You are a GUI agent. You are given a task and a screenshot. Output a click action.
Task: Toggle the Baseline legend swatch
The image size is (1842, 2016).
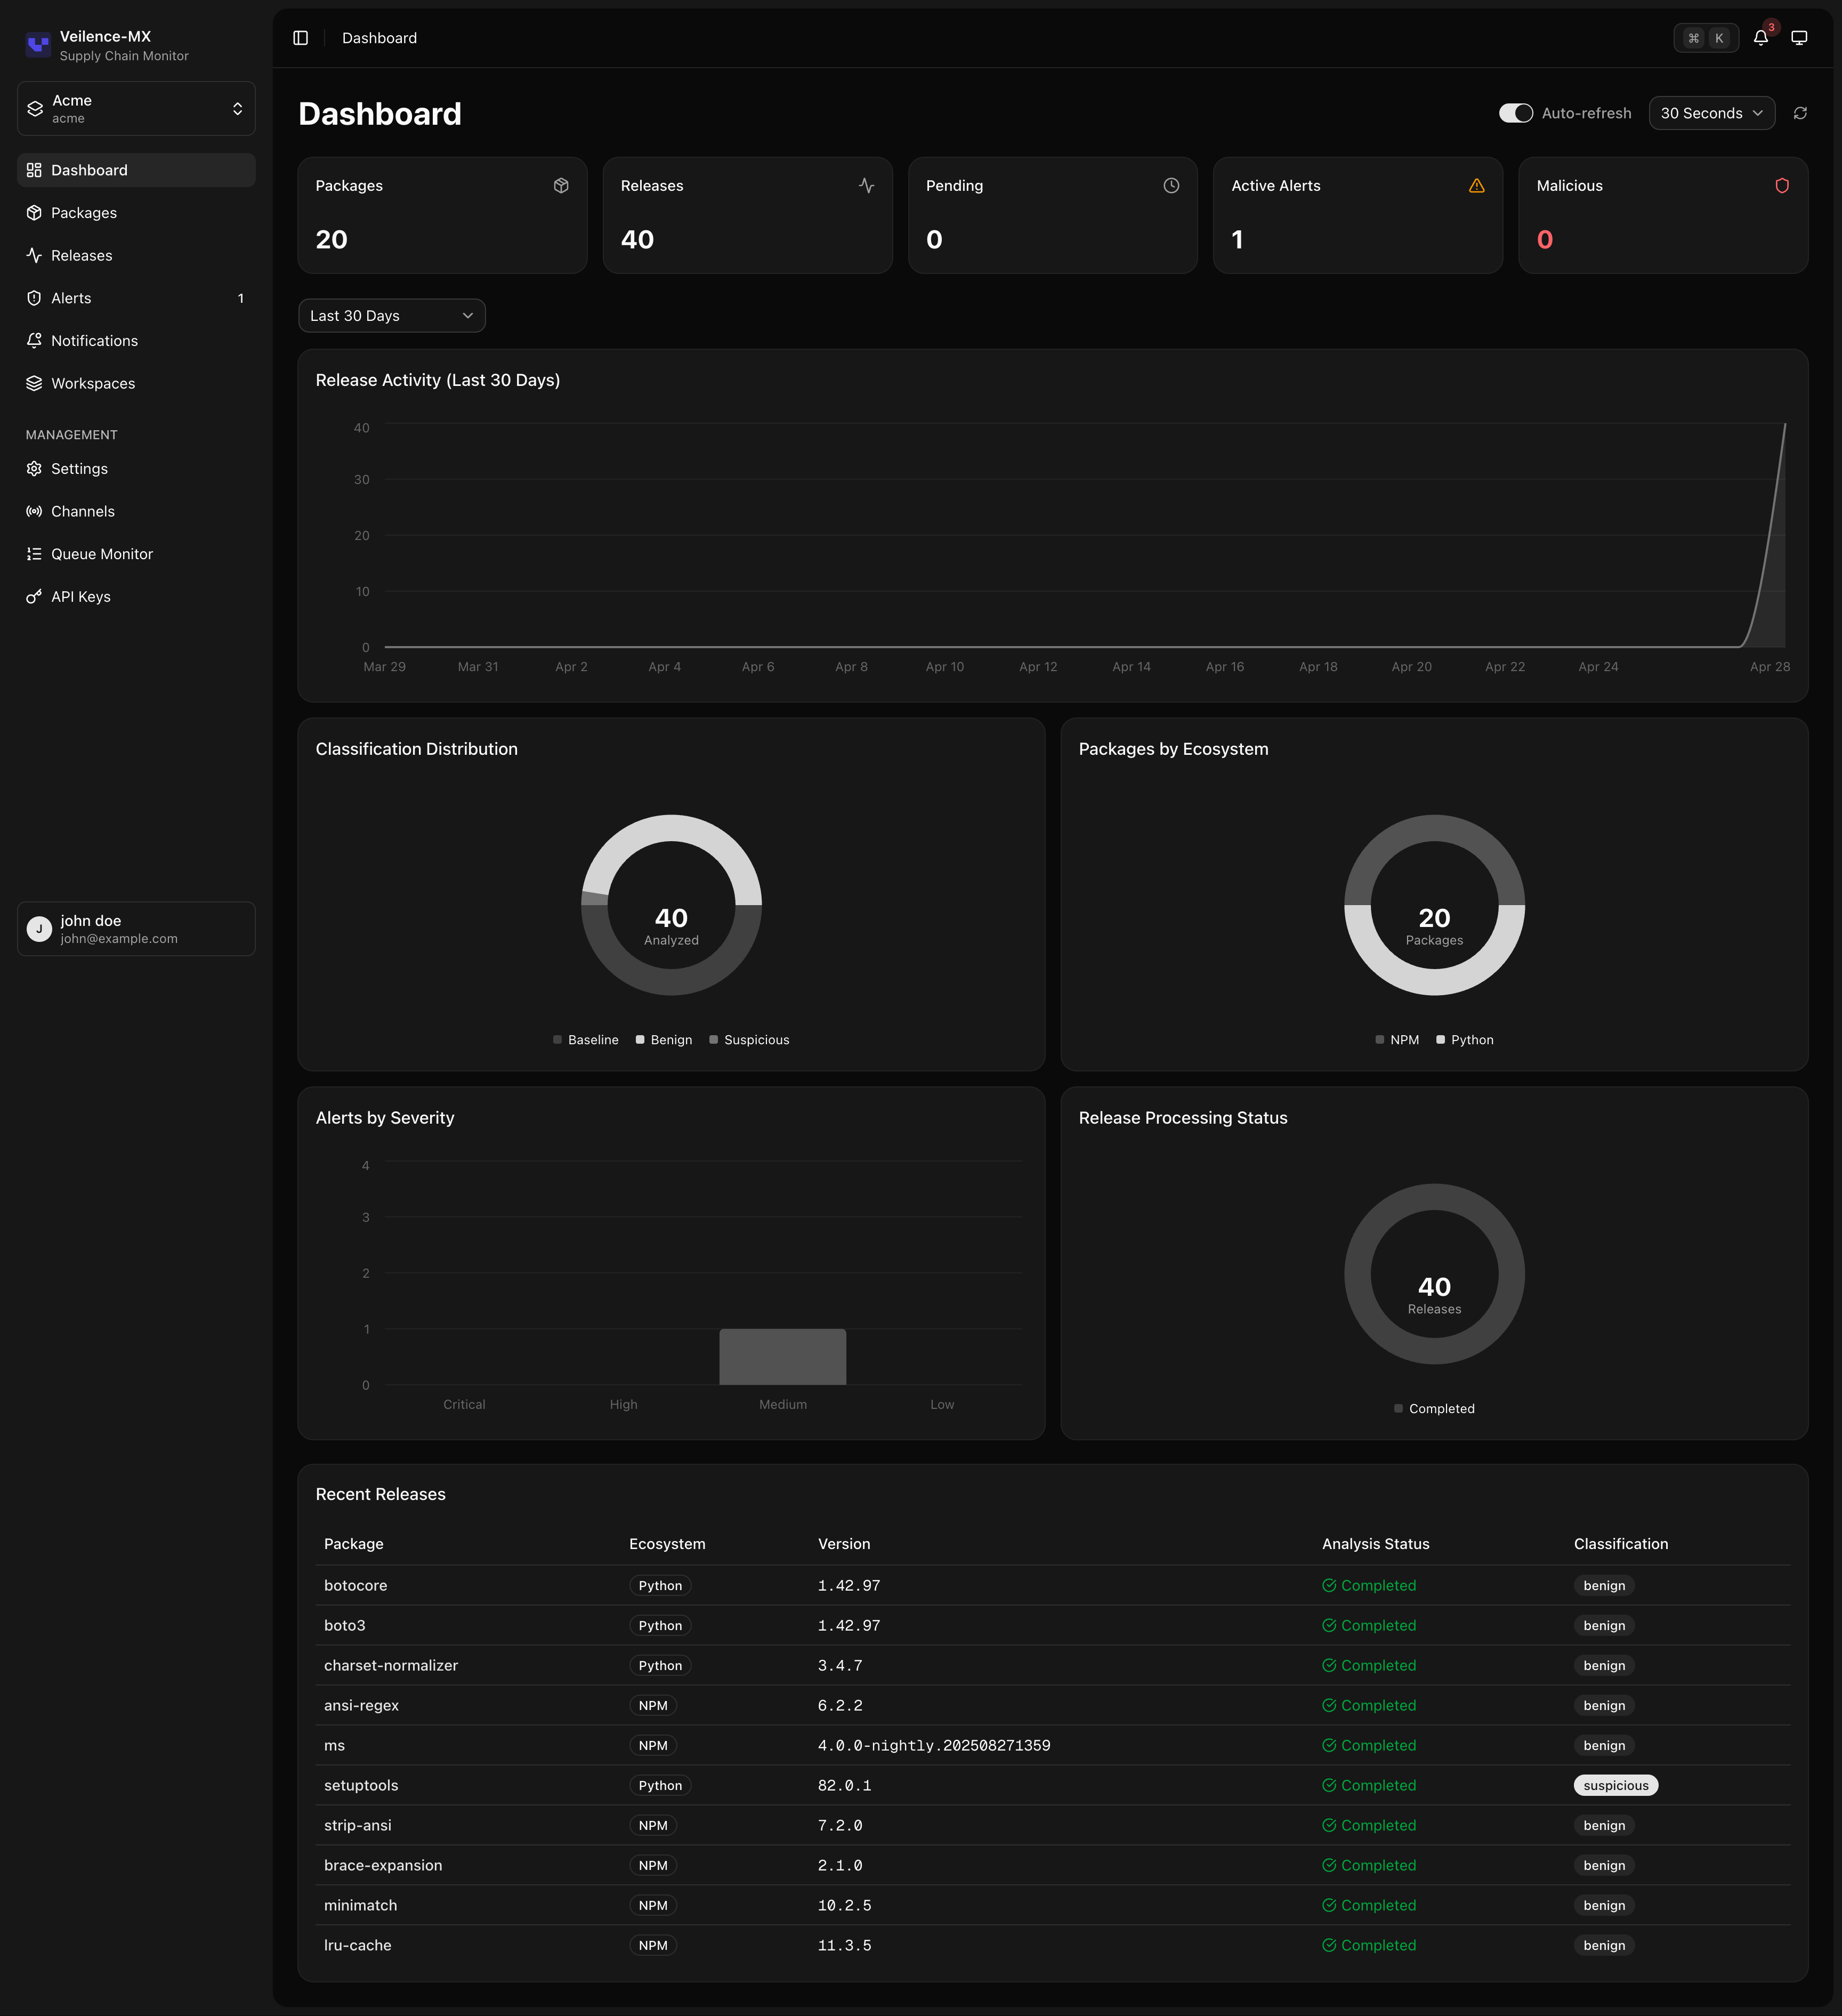point(557,1040)
